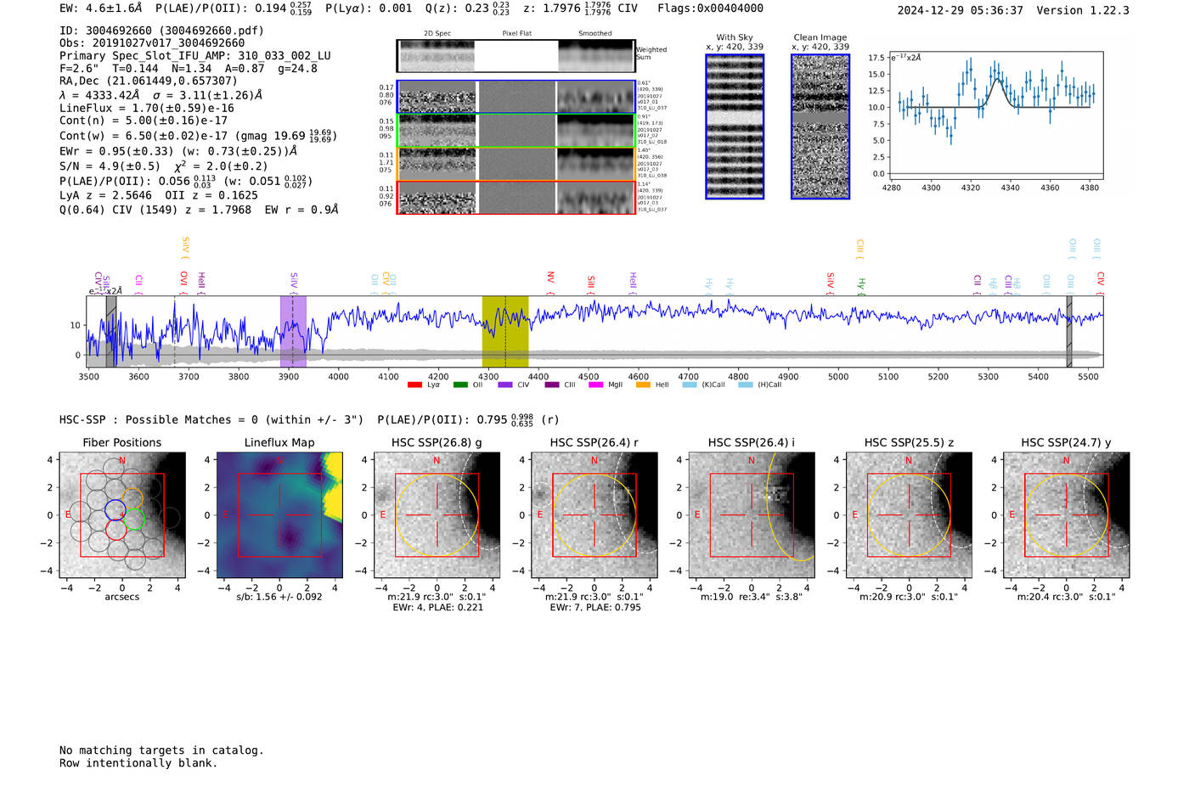Click the gray hatched band near 5460
The height and width of the screenshot is (809, 1189).
point(1069,331)
